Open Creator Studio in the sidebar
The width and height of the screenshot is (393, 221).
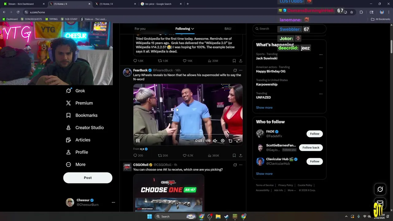85,128
